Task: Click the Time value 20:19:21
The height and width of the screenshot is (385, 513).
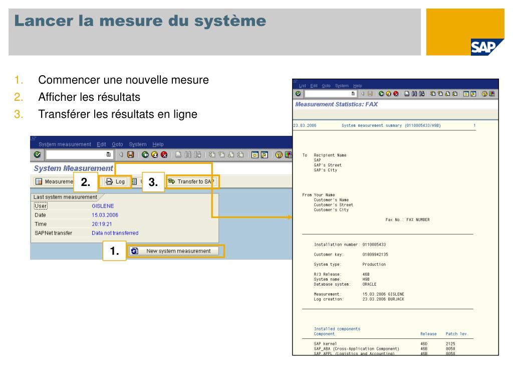Action: point(102,224)
